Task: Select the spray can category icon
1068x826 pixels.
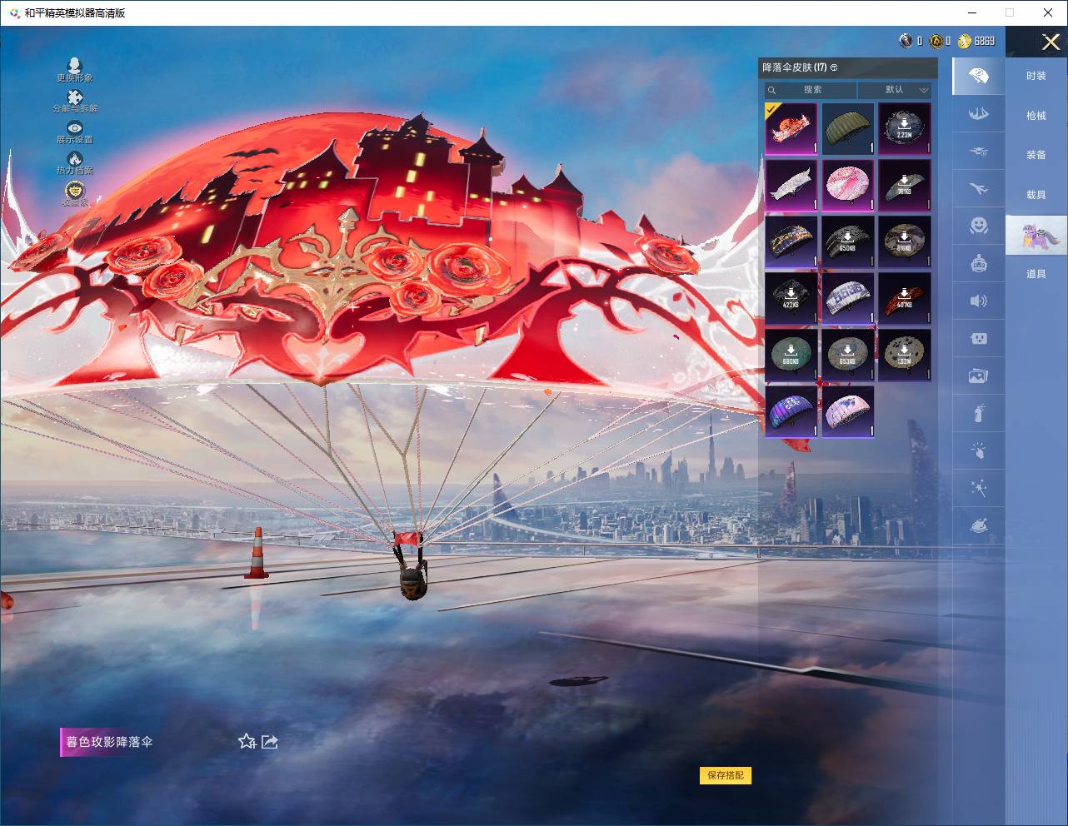Action: pos(979,413)
